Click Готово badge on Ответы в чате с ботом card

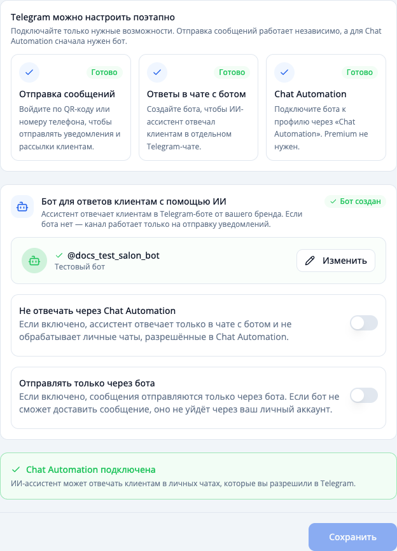pyautogui.click(x=232, y=72)
